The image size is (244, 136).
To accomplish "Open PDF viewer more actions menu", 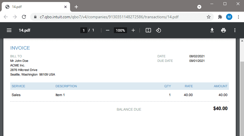I will pos(235,30).
